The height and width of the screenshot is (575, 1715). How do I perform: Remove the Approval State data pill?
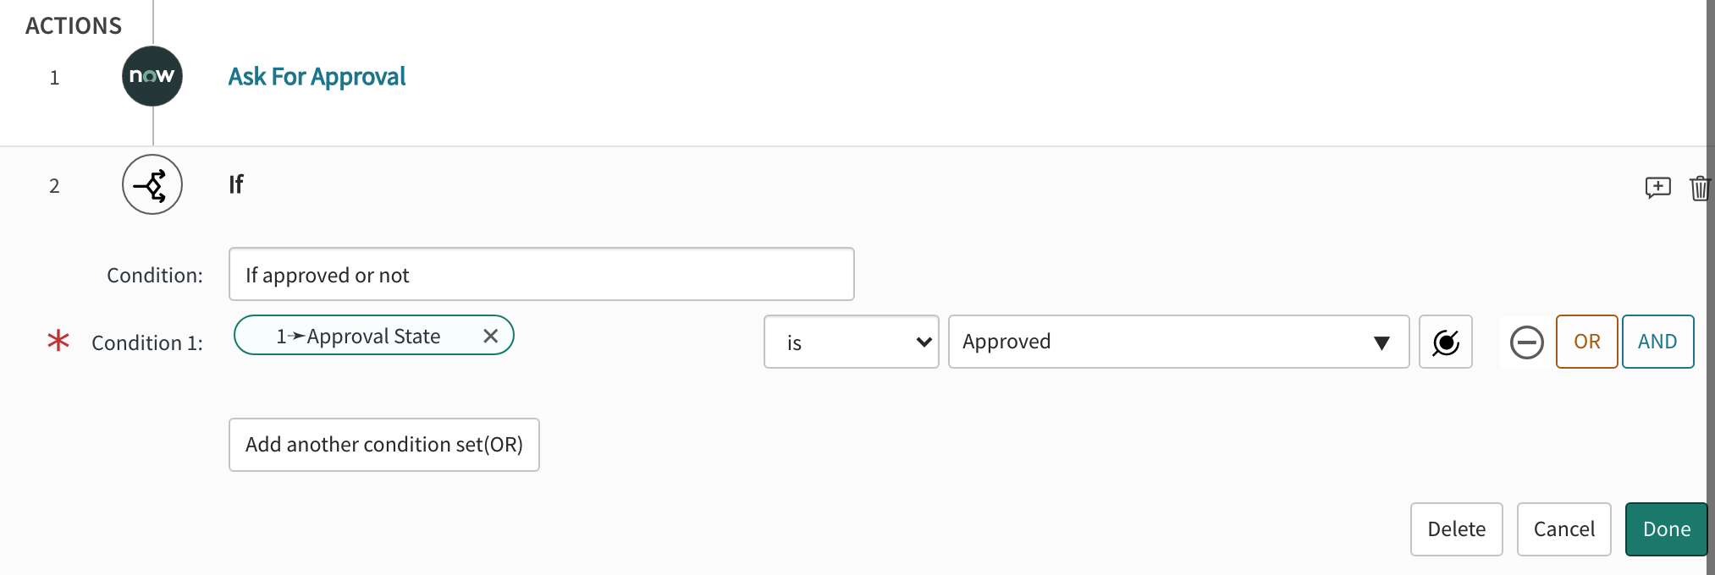(x=491, y=336)
